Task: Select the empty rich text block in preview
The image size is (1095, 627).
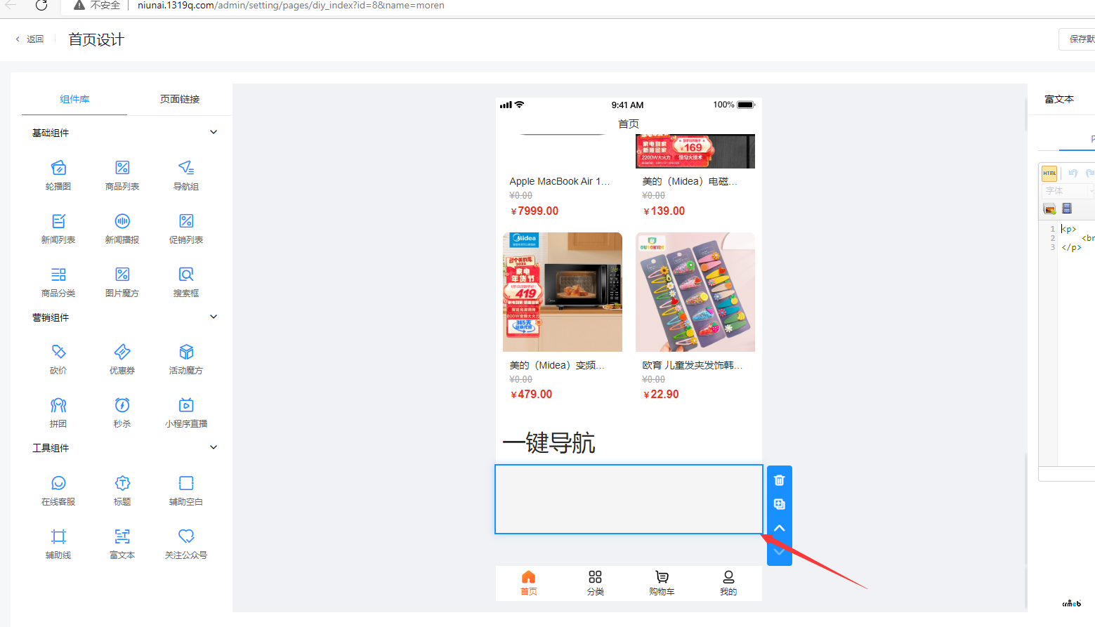Action: 629,499
